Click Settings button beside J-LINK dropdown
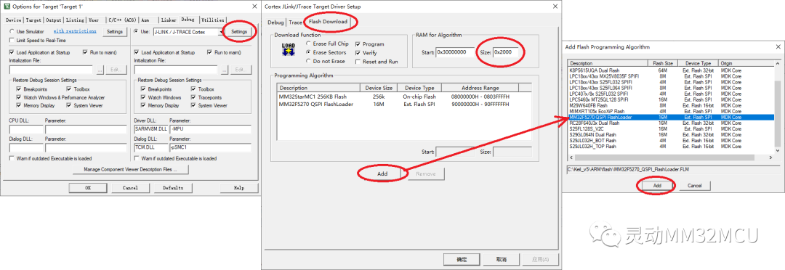 (239, 31)
